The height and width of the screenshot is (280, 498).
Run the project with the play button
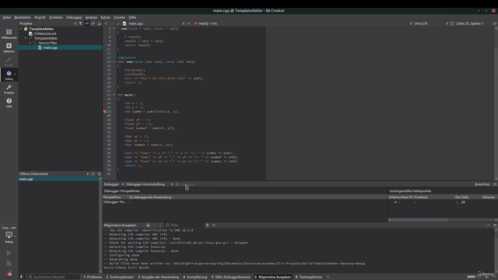coord(9,253)
